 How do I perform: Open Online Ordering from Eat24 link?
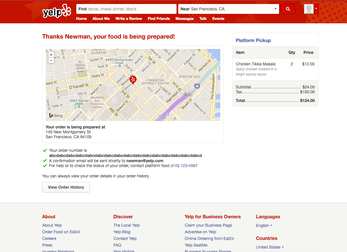click(209, 238)
